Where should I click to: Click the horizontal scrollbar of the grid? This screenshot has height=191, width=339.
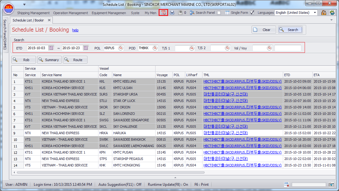[x=111, y=173]
